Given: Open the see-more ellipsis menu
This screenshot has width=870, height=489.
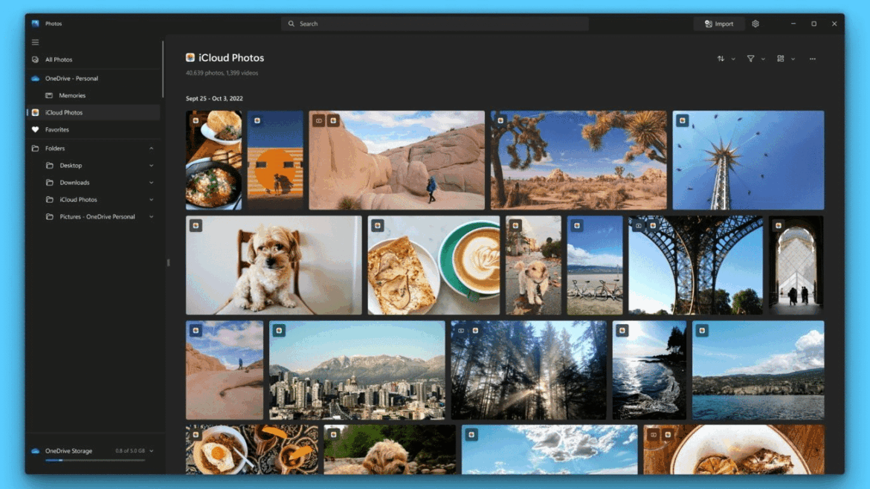Looking at the screenshot, I should 812,58.
